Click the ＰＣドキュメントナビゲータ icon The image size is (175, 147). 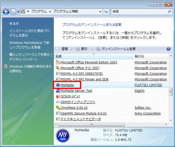pos(58,119)
